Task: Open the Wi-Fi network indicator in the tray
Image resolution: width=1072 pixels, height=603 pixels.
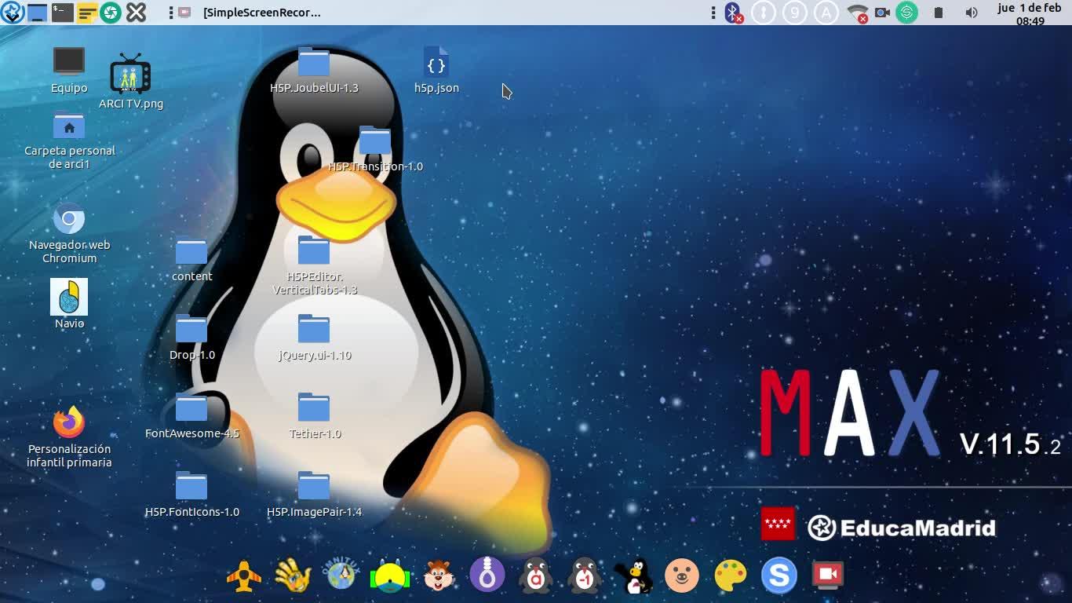Action: click(858, 13)
